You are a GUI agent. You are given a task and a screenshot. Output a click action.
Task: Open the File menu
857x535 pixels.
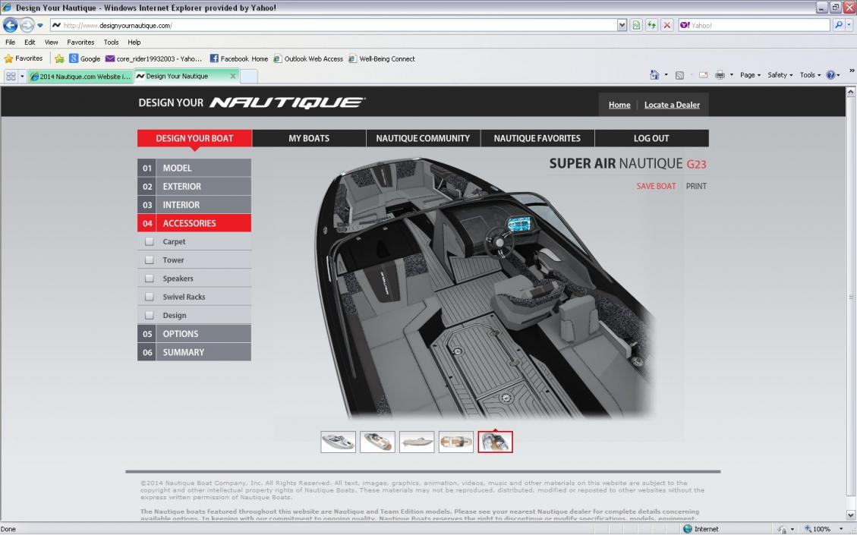click(11, 42)
